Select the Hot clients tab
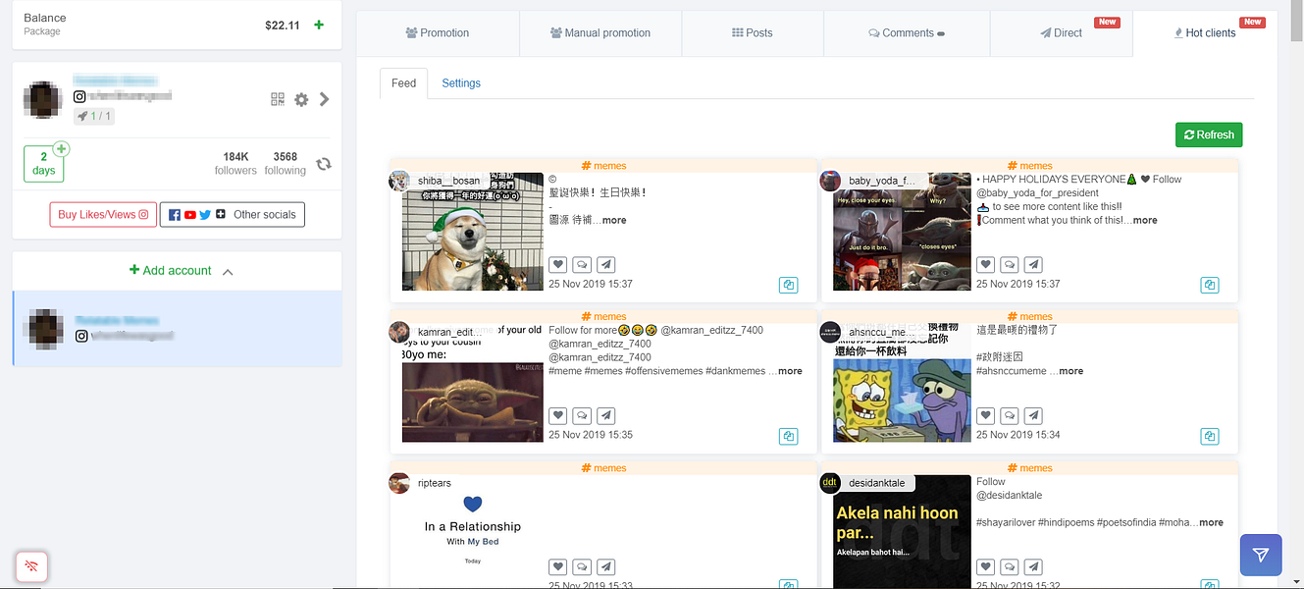This screenshot has height=589, width=1304. pos(1205,33)
